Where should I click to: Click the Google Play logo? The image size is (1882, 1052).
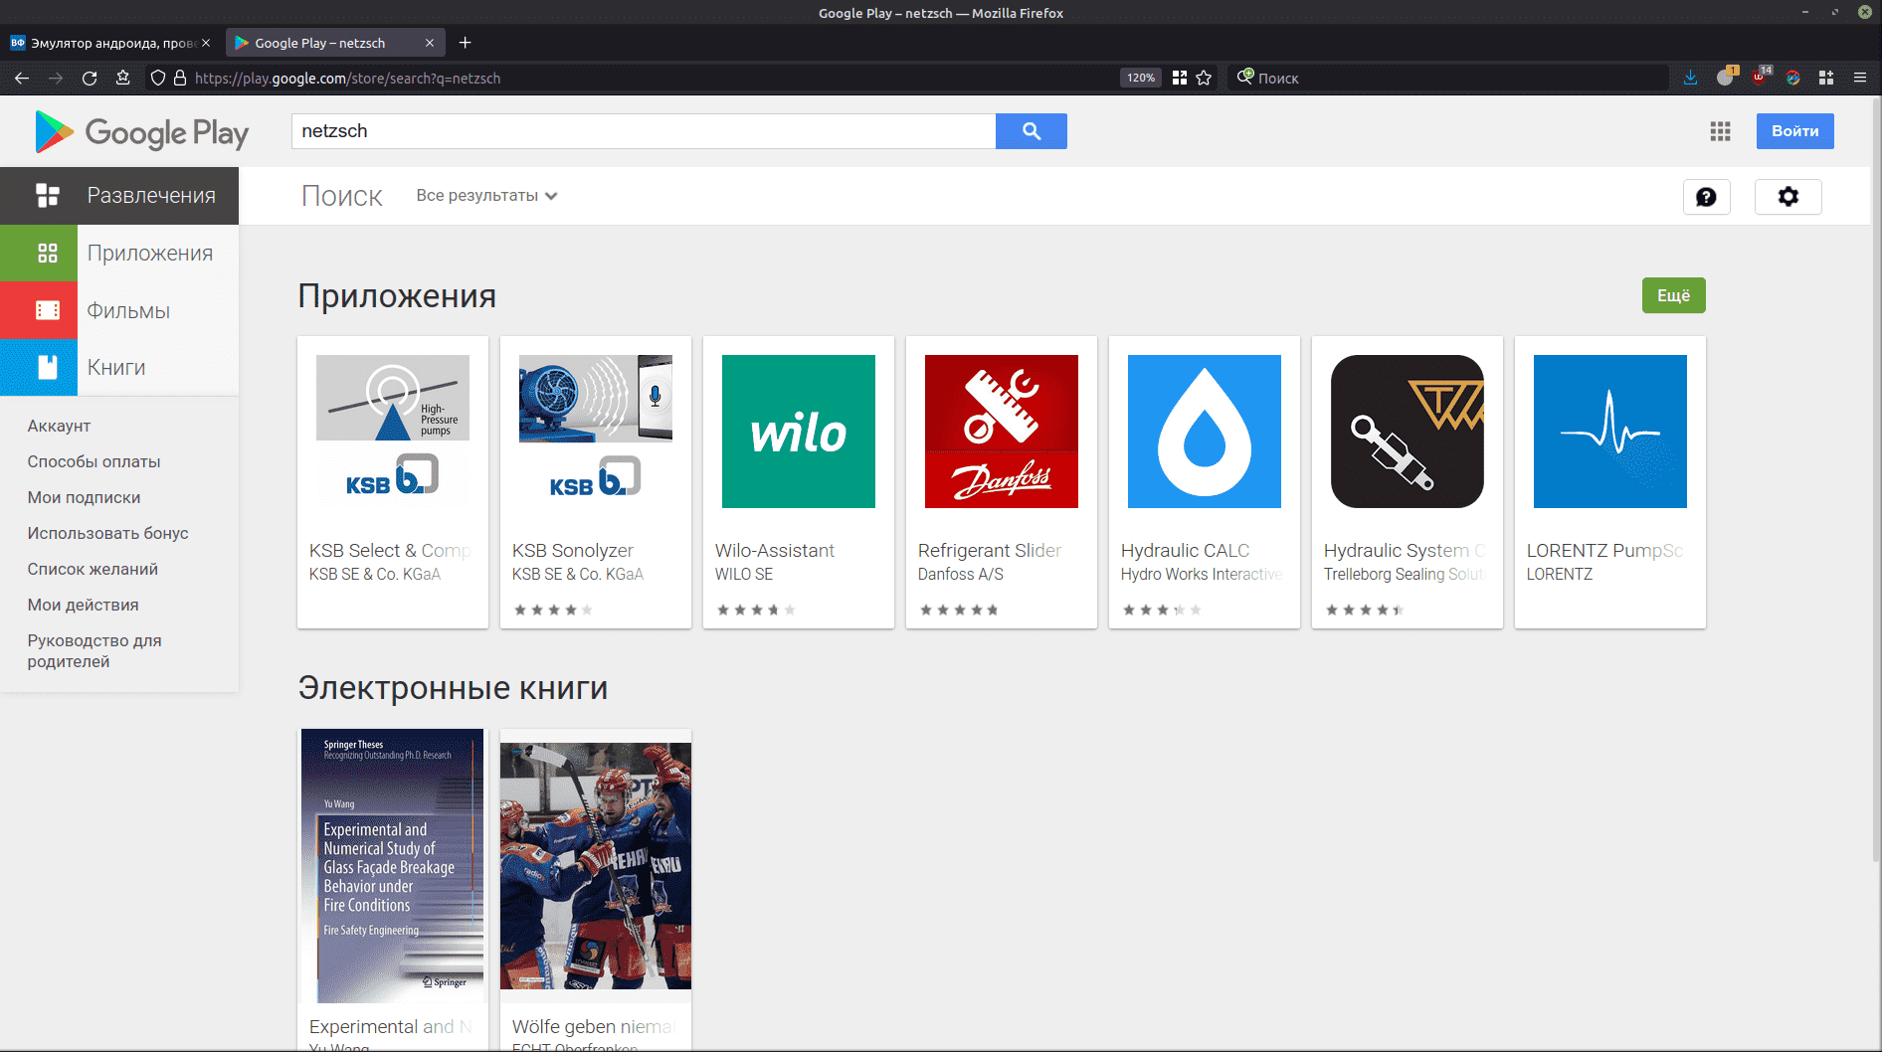[x=141, y=132]
